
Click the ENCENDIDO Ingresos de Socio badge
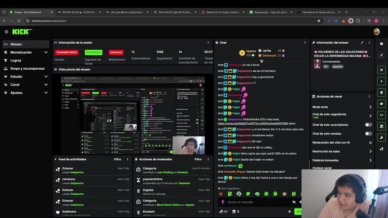(x=93, y=52)
